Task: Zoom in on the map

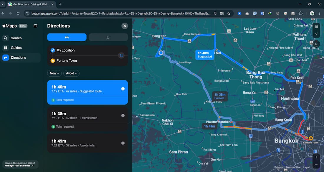Action: [316, 157]
